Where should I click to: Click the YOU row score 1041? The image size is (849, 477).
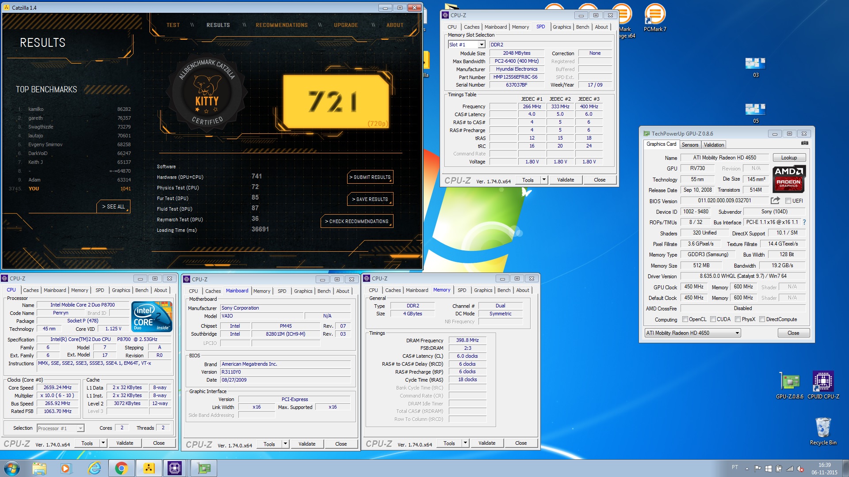coord(126,189)
